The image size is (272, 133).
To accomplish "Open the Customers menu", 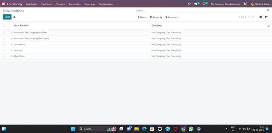I will tap(47, 4).
